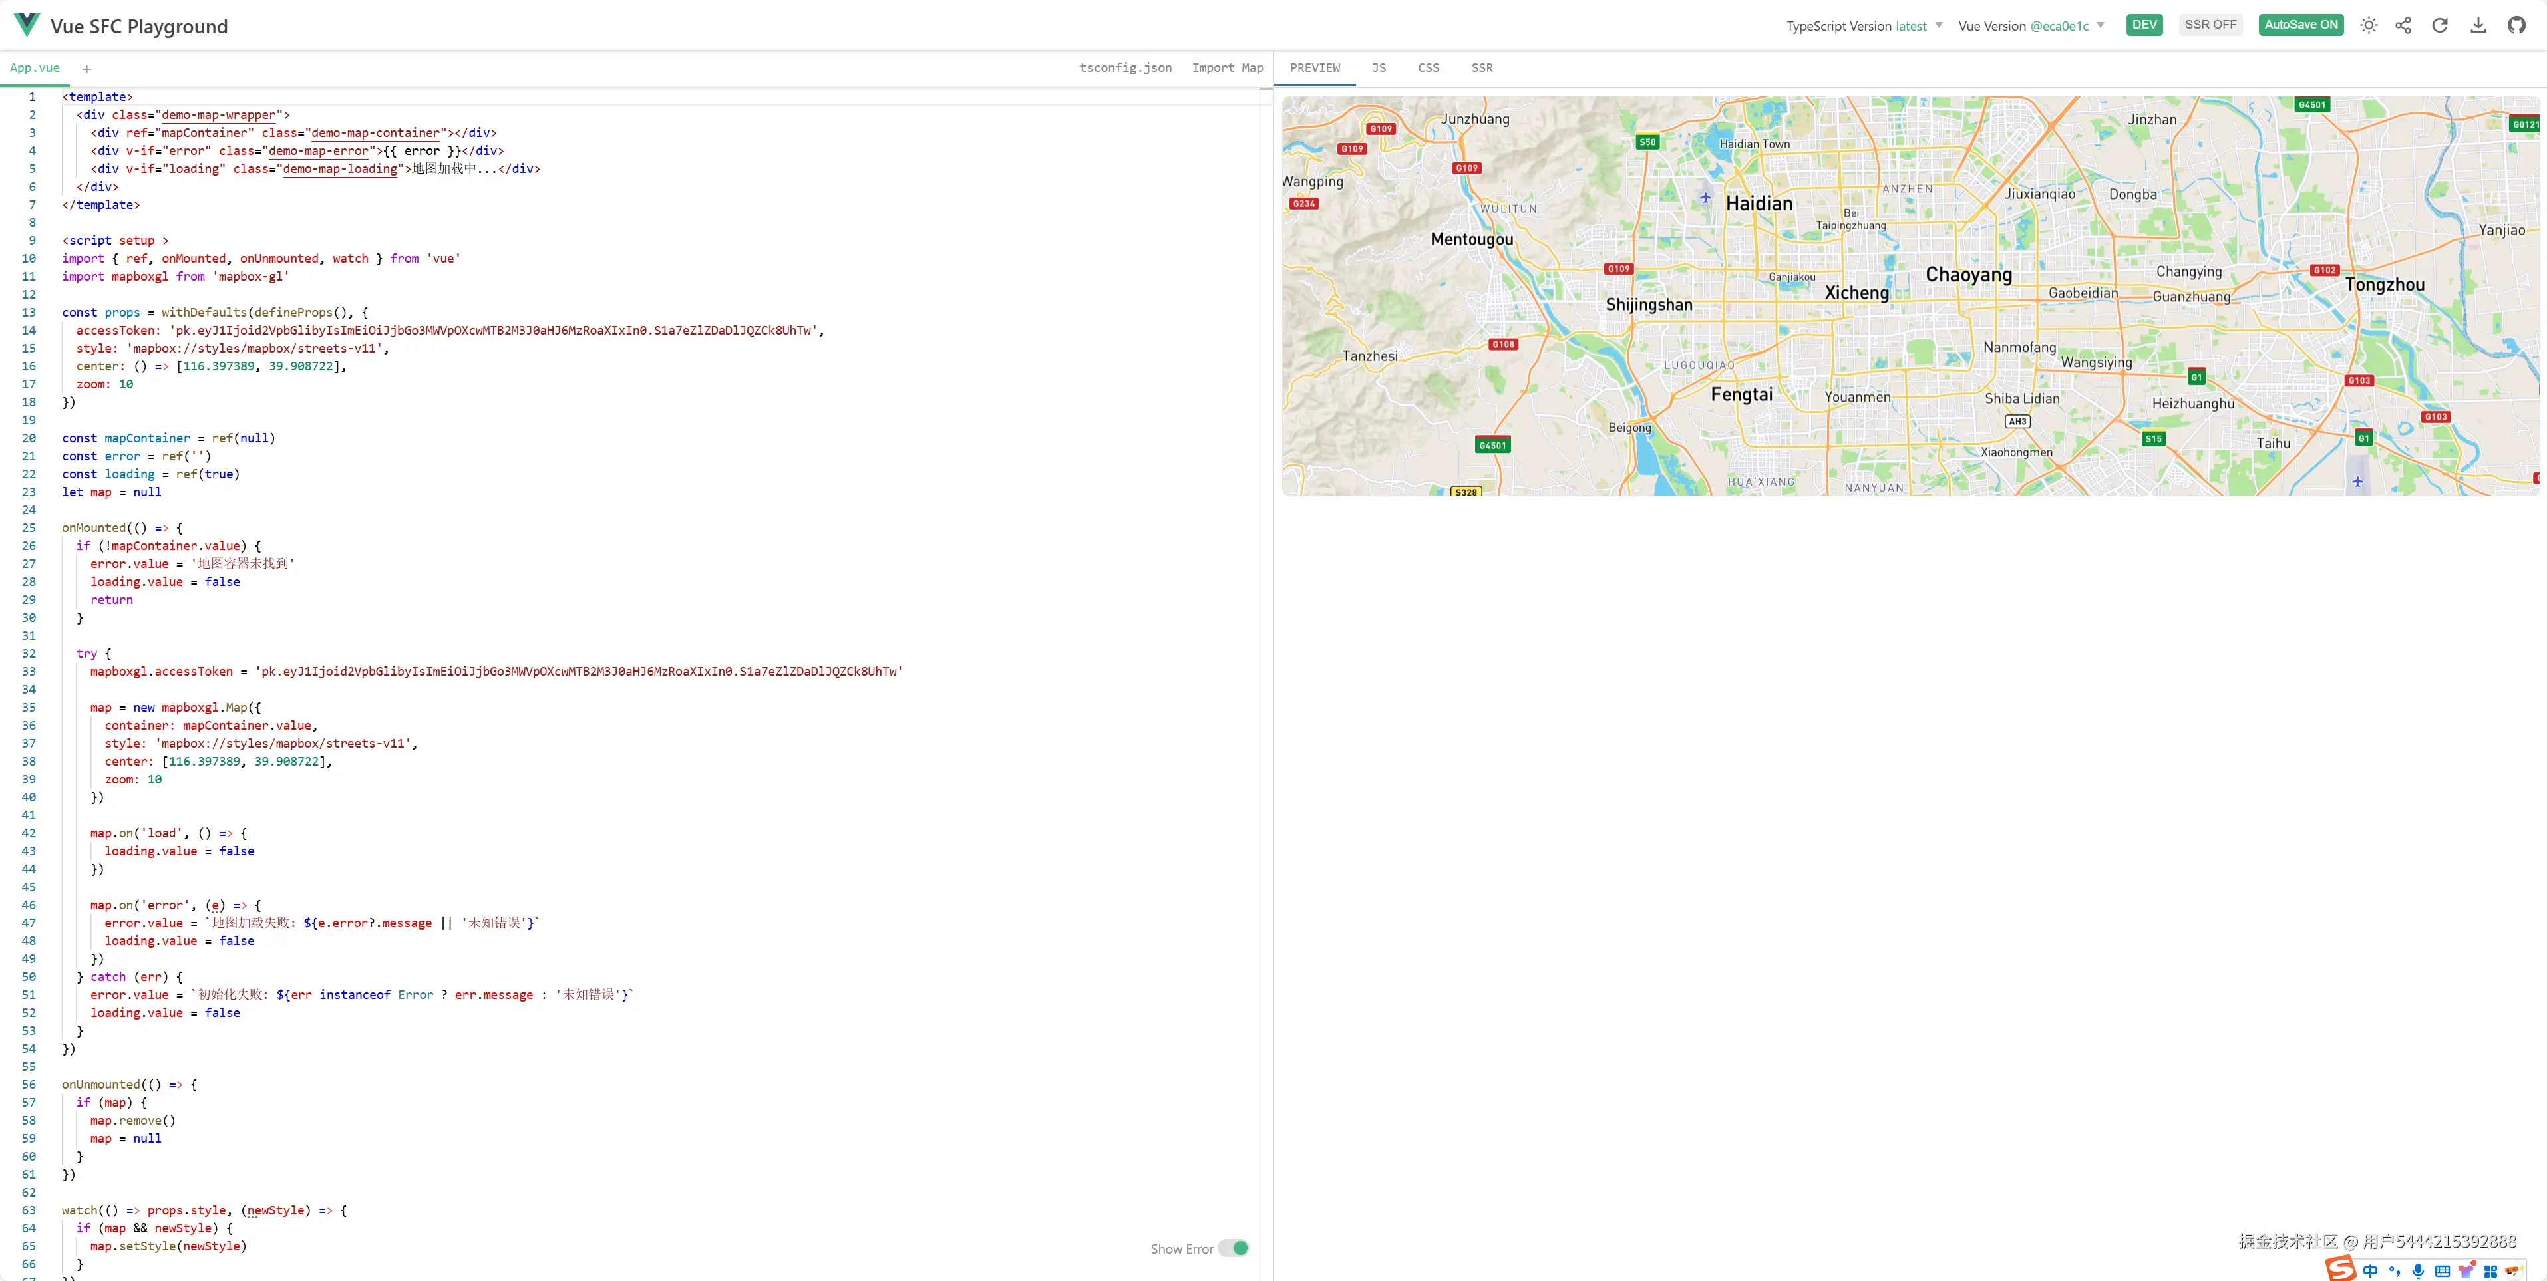
Task: Toggle light/dark theme with the sun icon
Action: (x=2369, y=25)
